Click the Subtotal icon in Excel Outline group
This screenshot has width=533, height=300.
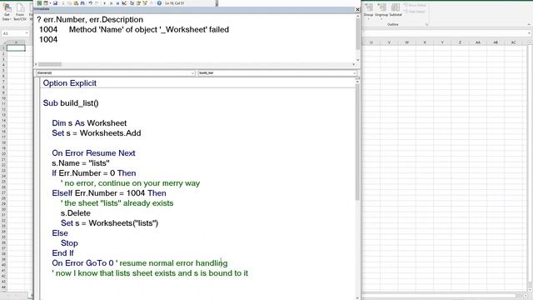point(396,7)
